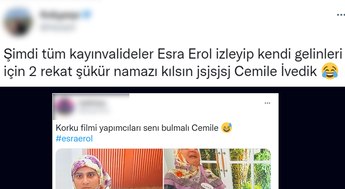Open the left photo with orange background
Viewport: 345px width, 189px height.
[x=109, y=169]
